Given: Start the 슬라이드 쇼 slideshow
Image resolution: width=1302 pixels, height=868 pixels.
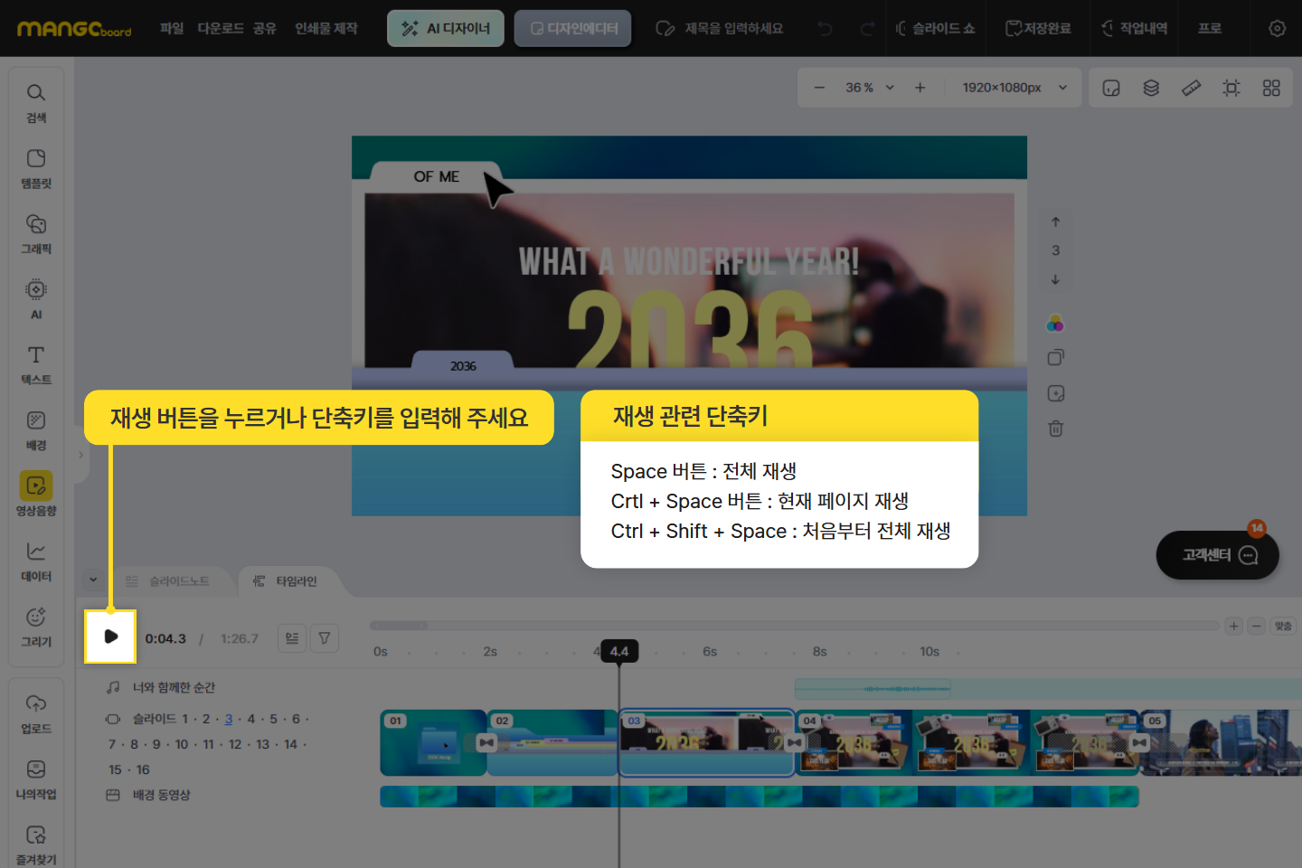Looking at the screenshot, I should [936, 29].
